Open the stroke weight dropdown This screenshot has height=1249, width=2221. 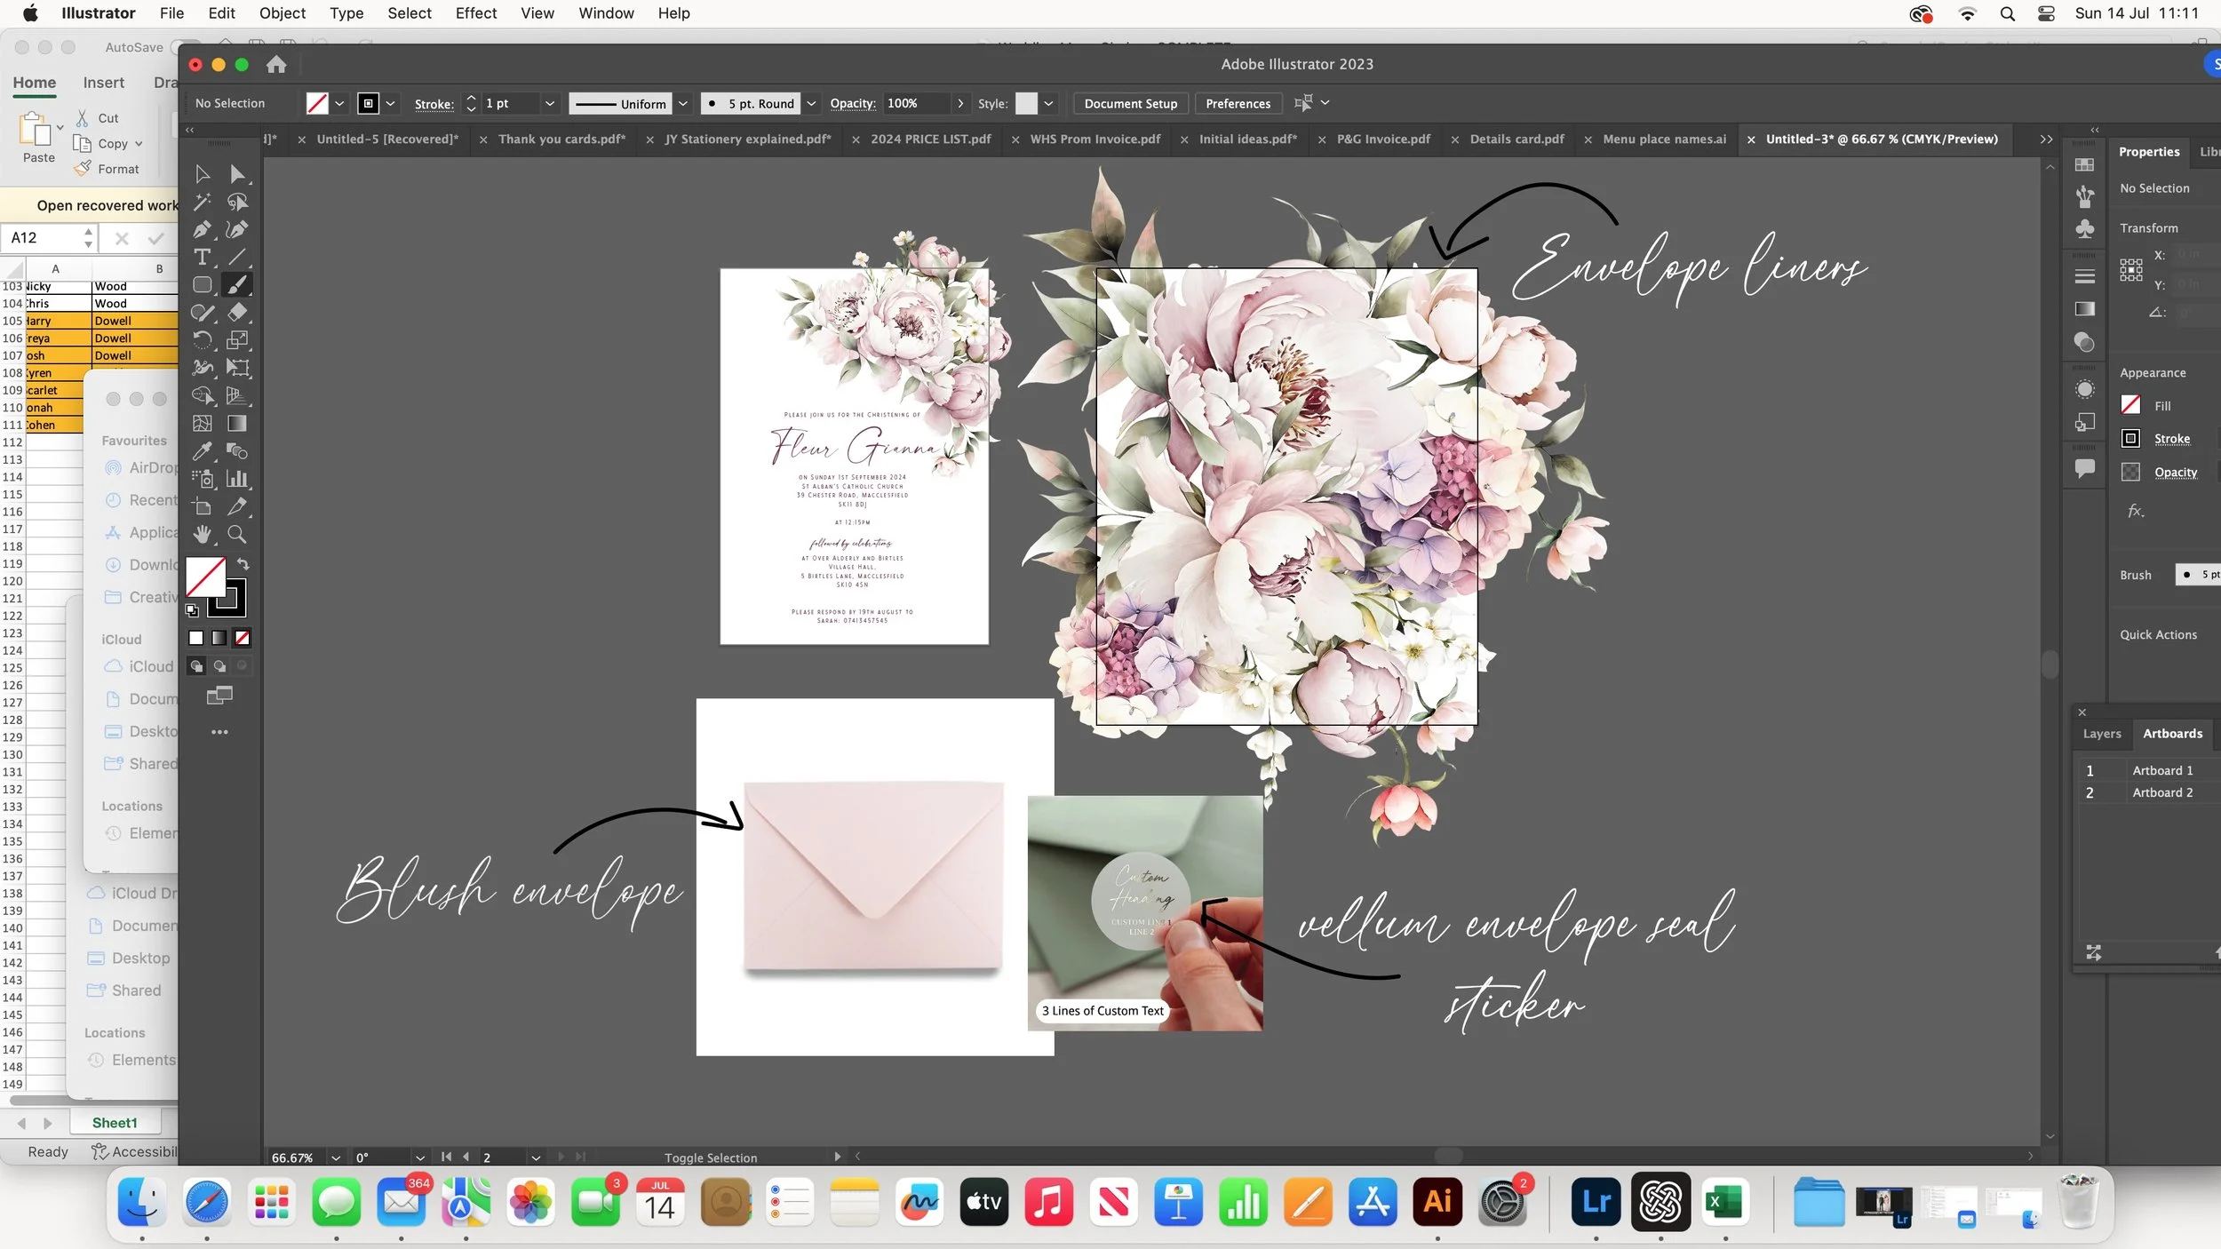pos(550,103)
